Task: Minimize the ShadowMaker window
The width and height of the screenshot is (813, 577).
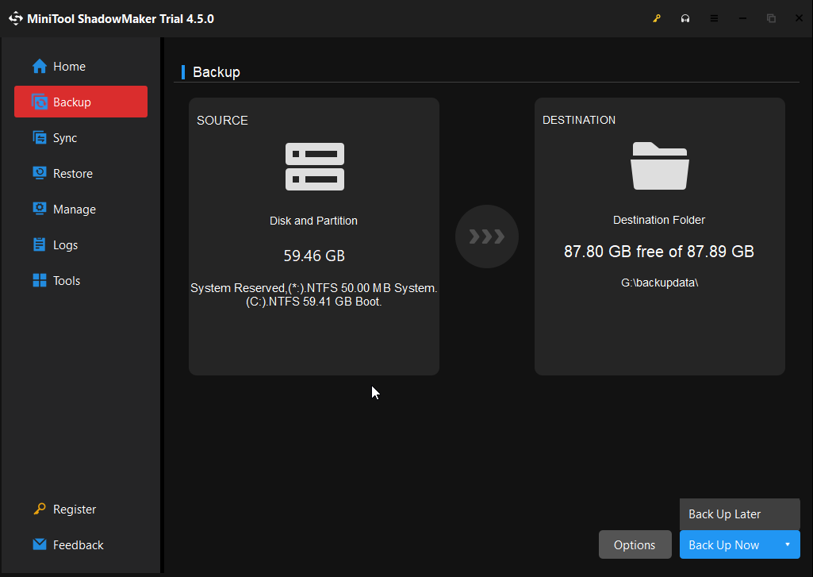Action: [742, 19]
